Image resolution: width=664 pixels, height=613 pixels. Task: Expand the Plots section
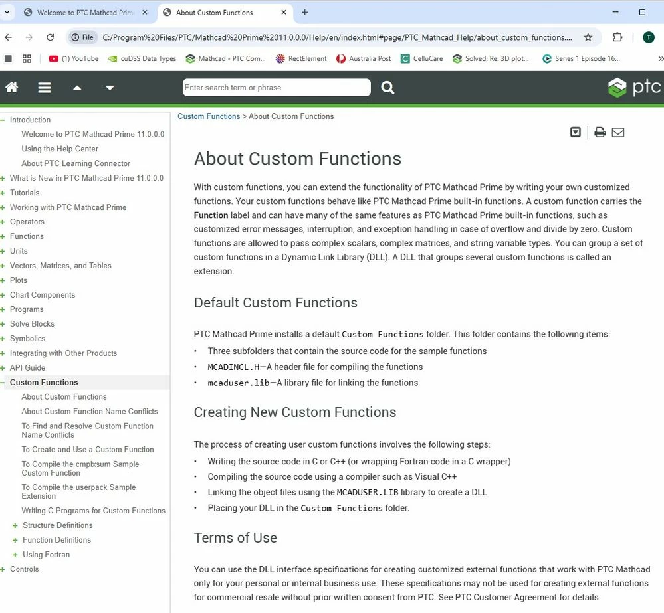(3, 280)
